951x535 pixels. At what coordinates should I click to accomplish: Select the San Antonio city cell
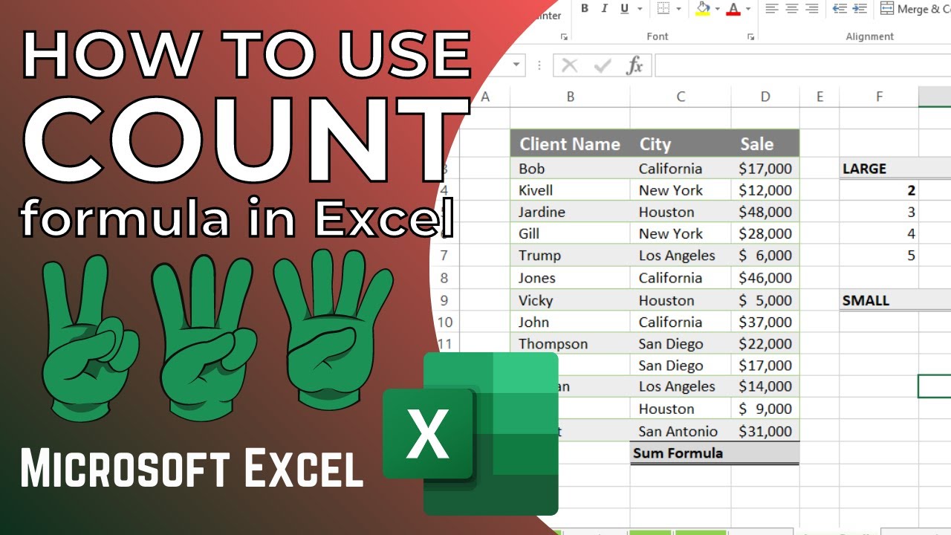[x=681, y=431]
